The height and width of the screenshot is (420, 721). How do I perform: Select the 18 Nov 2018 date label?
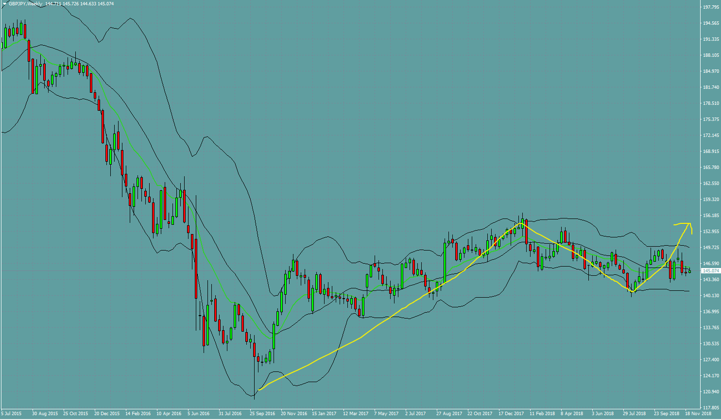click(698, 414)
